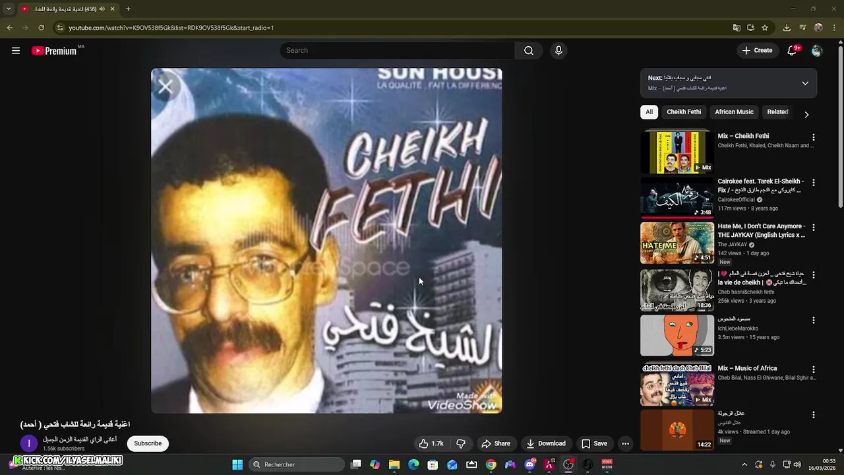
Task: Open Google Chrome from taskbar
Action: coord(491,464)
